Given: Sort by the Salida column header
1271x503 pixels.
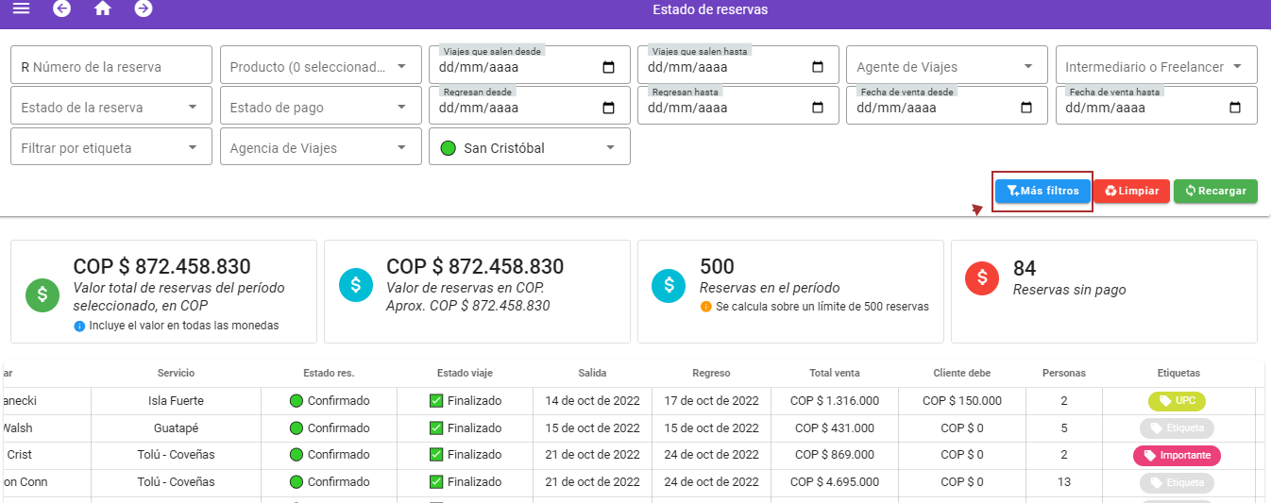Looking at the screenshot, I should click(x=592, y=373).
